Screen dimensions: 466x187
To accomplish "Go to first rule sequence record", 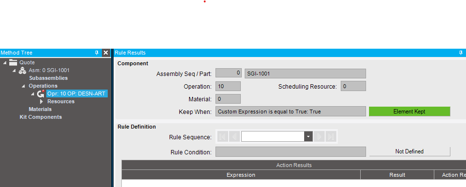I will point(223,136).
